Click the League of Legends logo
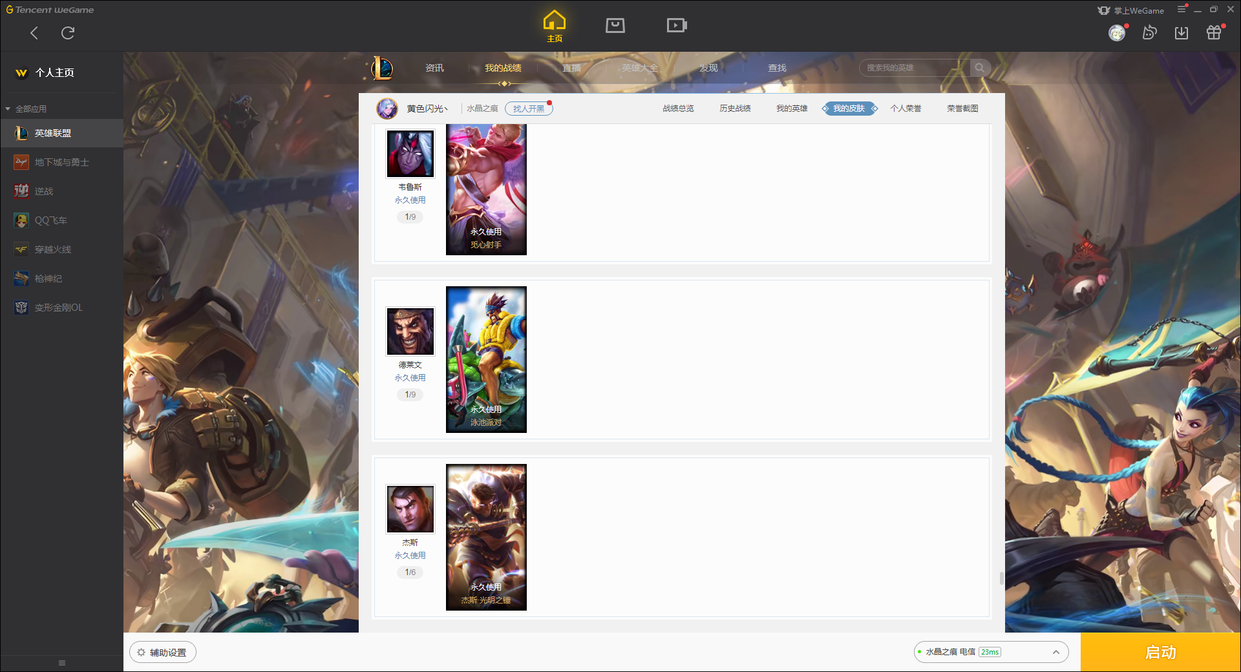This screenshot has width=1241, height=672. 382,68
